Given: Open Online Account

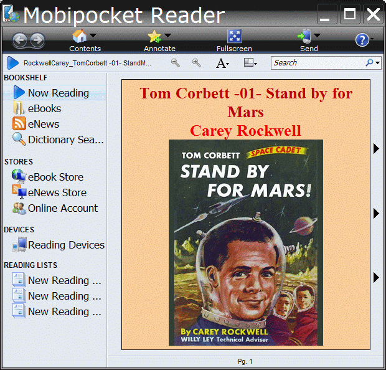Looking at the screenshot, I should [63, 208].
